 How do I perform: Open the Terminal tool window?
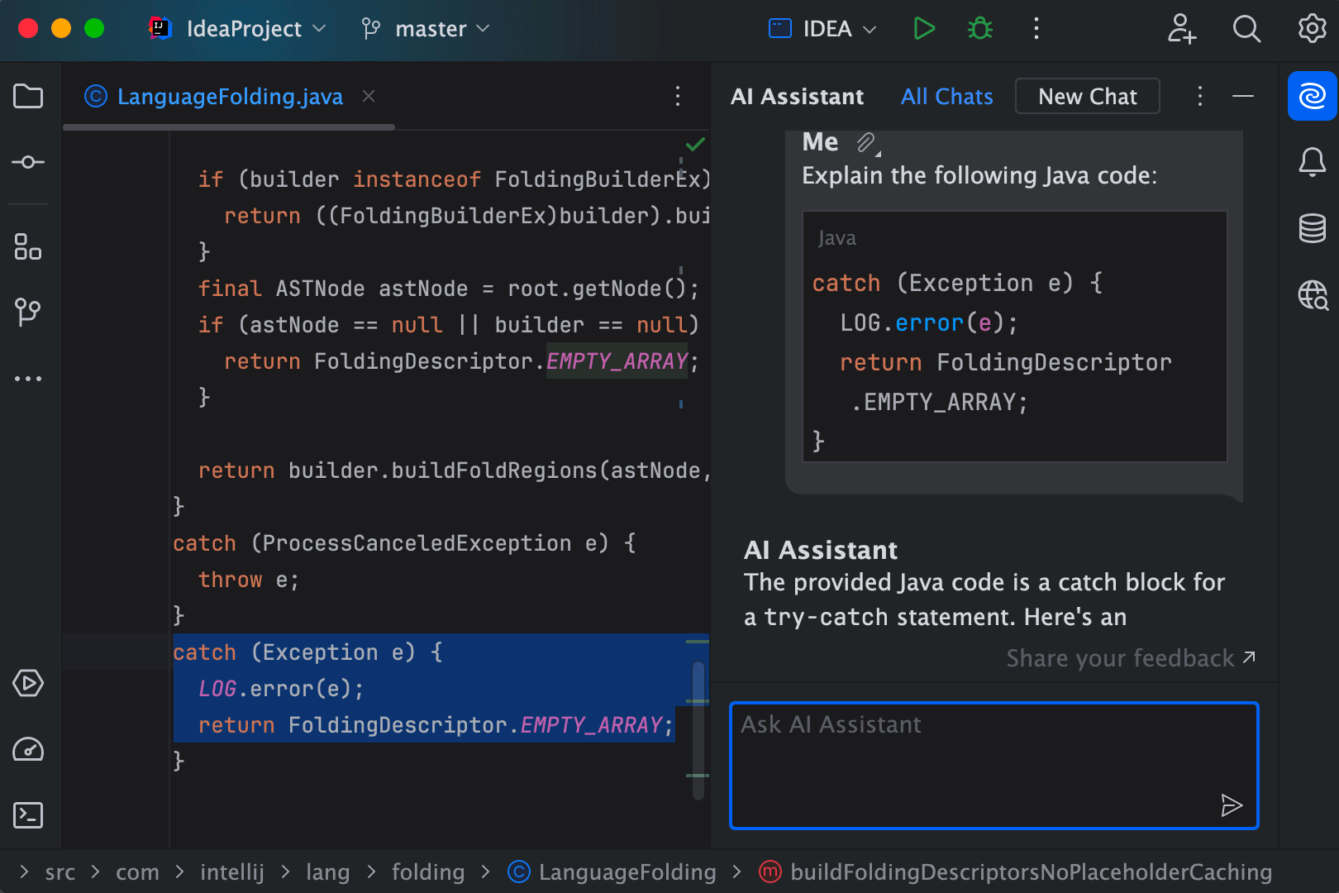coord(28,815)
